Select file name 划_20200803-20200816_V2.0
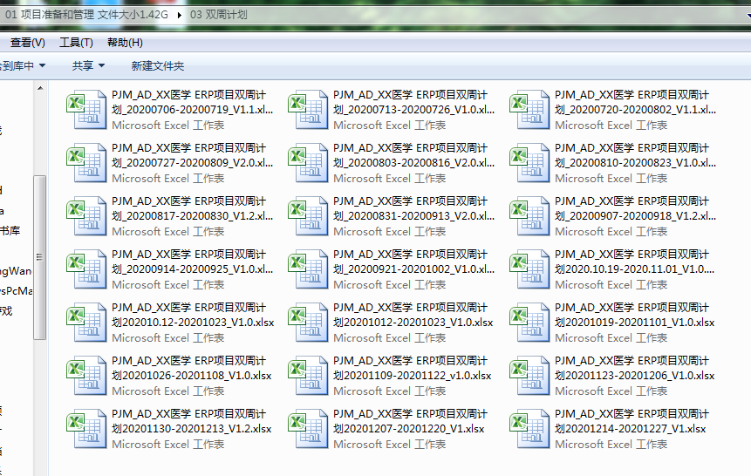Image resolution: width=751 pixels, height=476 pixels. pos(413,163)
